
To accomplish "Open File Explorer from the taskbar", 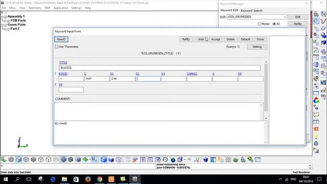I will click(64, 179).
